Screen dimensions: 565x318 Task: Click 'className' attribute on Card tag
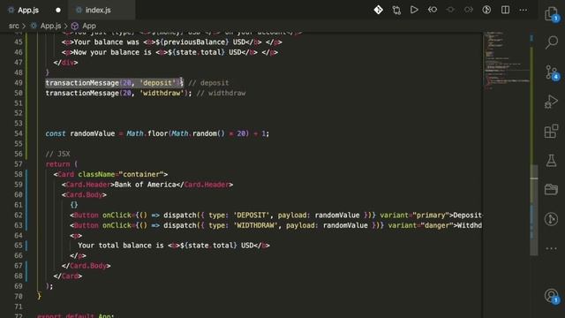coord(96,175)
